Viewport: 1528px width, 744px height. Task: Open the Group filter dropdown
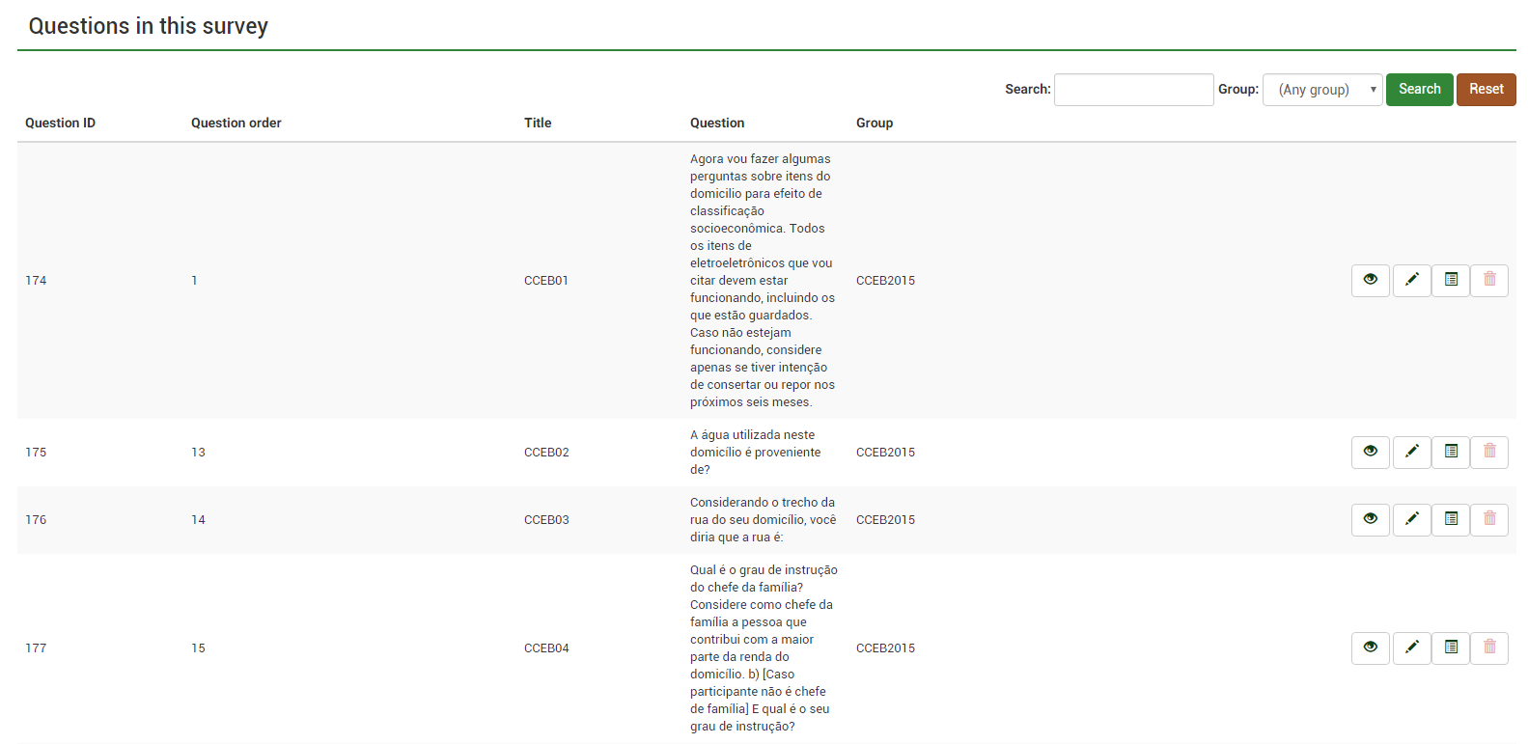pos(1322,90)
